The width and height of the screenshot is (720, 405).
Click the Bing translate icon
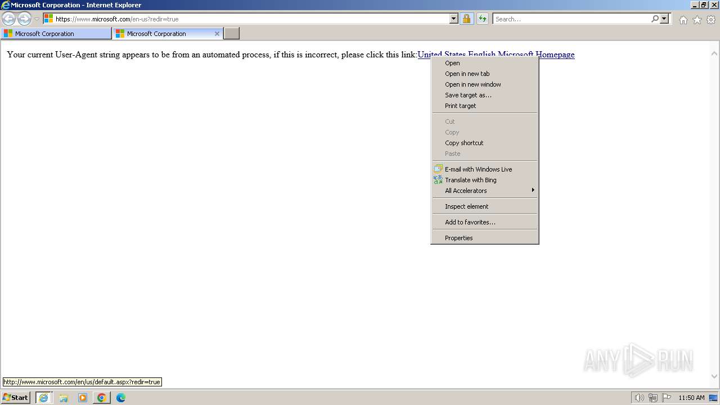438,180
